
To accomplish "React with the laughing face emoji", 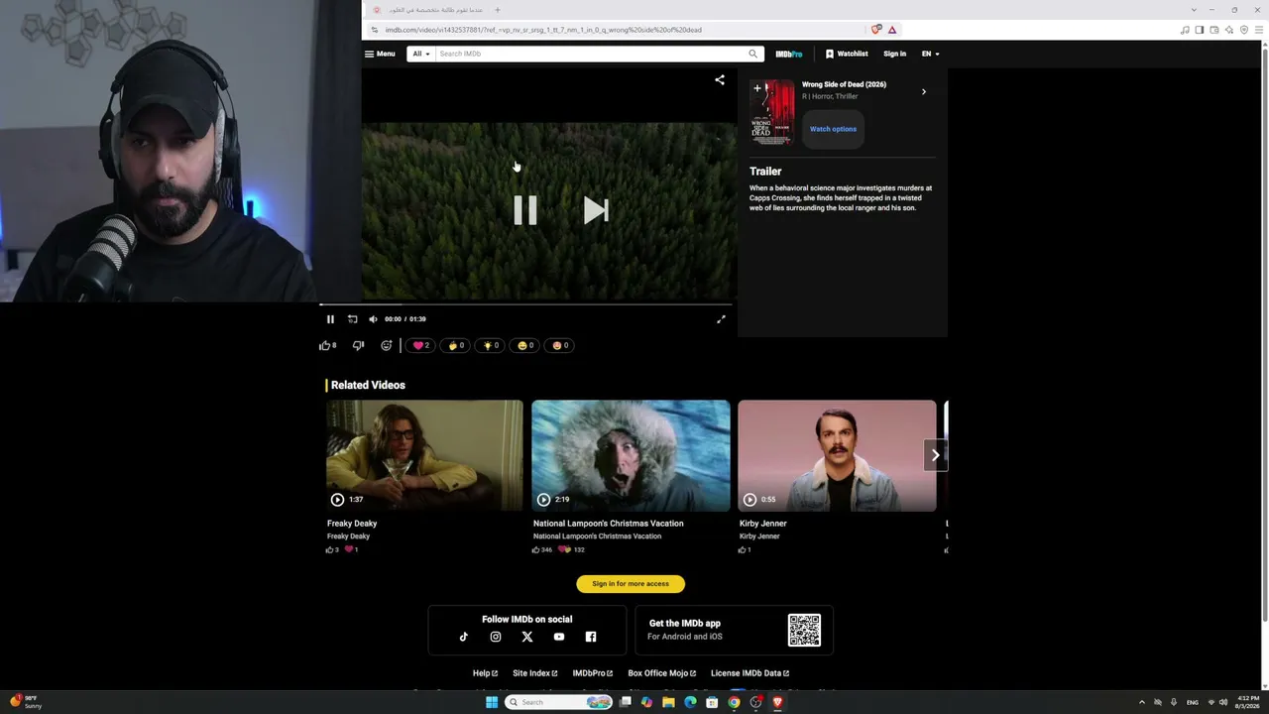I will 525,345.
